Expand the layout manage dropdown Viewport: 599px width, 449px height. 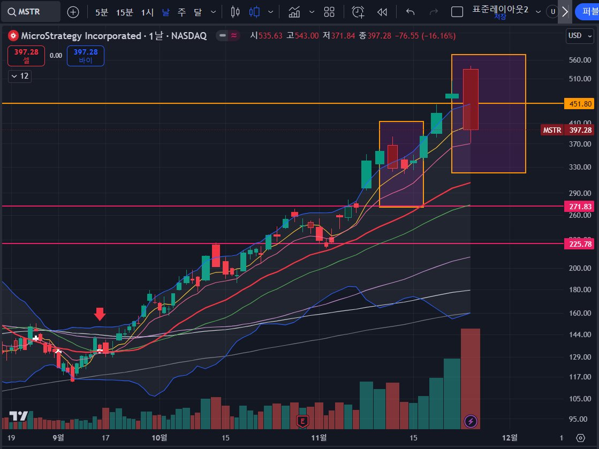pos(539,12)
